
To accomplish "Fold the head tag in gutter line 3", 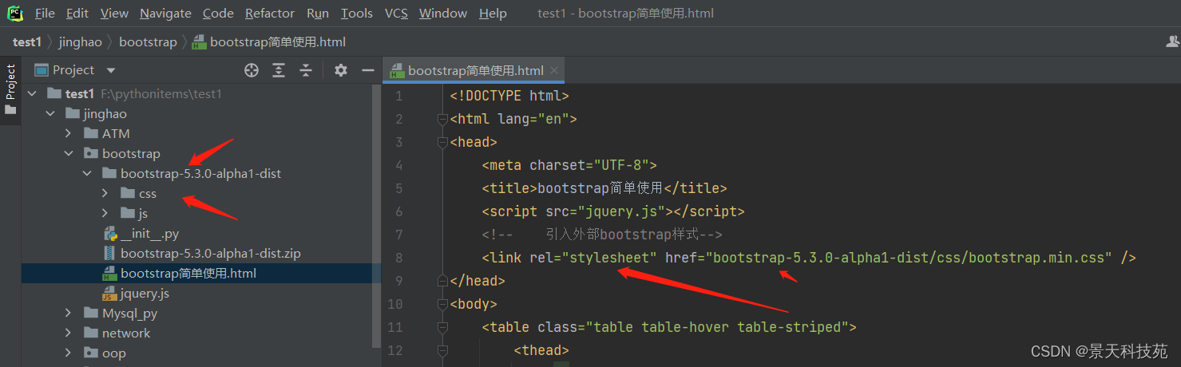I will (x=442, y=143).
